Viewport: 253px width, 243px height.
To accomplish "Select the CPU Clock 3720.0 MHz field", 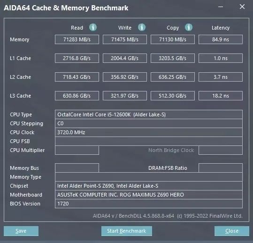I will [149, 132].
